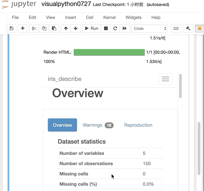Click the report's inner vertical scrollbar
Viewport: 204px width, 191px height.
coord(180,86)
